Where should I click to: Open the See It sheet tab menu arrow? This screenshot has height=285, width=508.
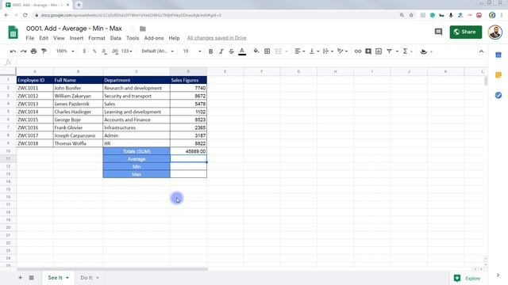67,278
